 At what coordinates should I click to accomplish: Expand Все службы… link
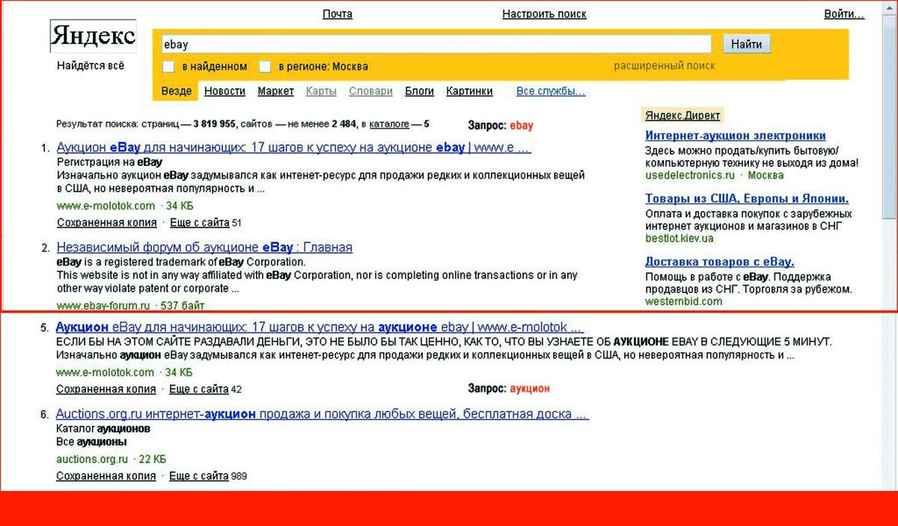(x=551, y=91)
